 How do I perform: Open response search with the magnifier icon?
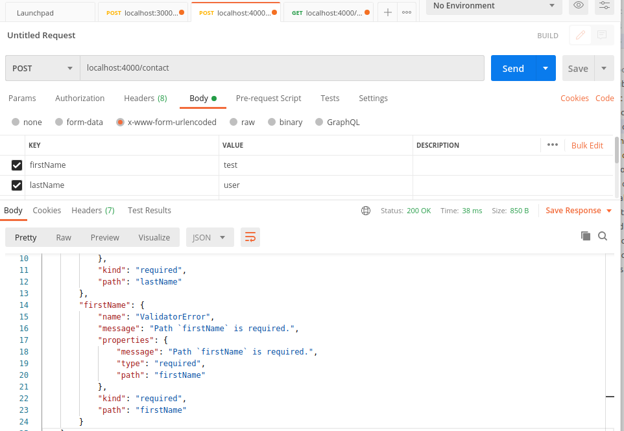coord(603,236)
